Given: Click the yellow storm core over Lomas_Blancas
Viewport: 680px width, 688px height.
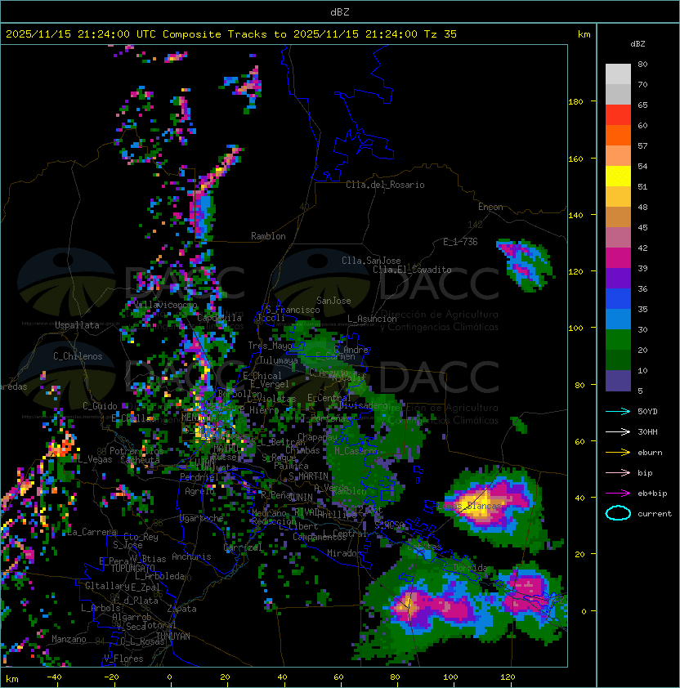Looking at the screenshot, I should (476, 505).
